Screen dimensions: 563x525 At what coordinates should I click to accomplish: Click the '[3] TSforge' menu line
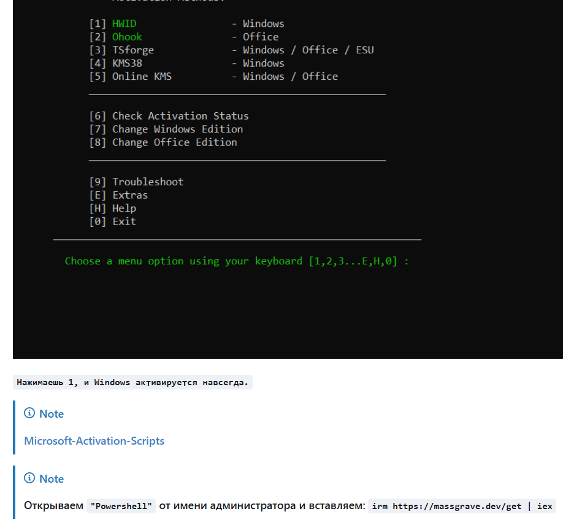(x=232, y=50)
